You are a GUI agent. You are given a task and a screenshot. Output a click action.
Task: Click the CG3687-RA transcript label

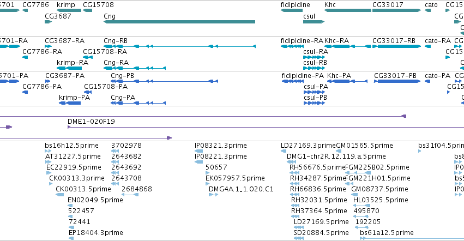pyautogui.click(x=64, y=40)
